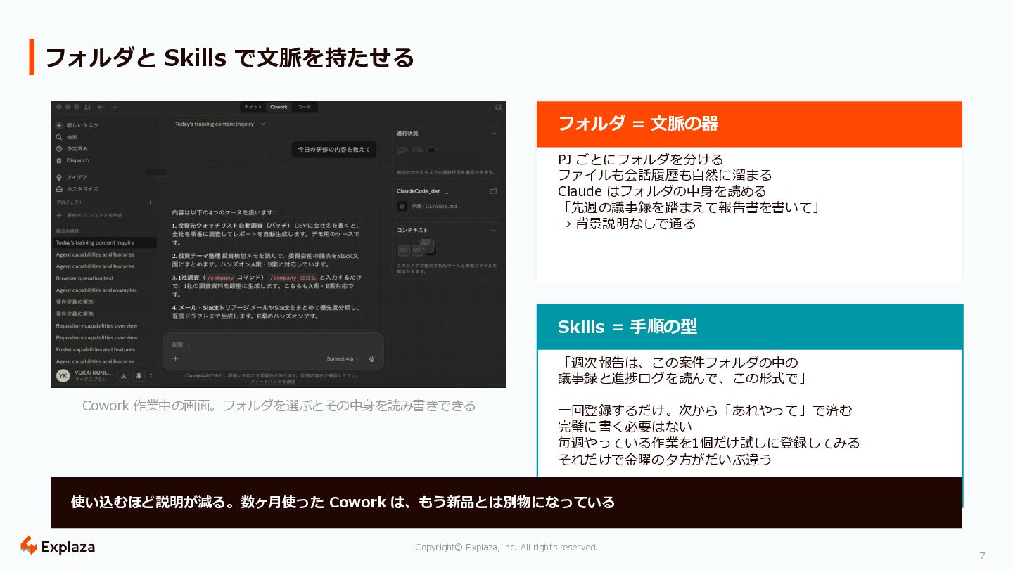Click the plus attach icon in reply box
This screenshot has height=570, width=1013.
[175, 358]
